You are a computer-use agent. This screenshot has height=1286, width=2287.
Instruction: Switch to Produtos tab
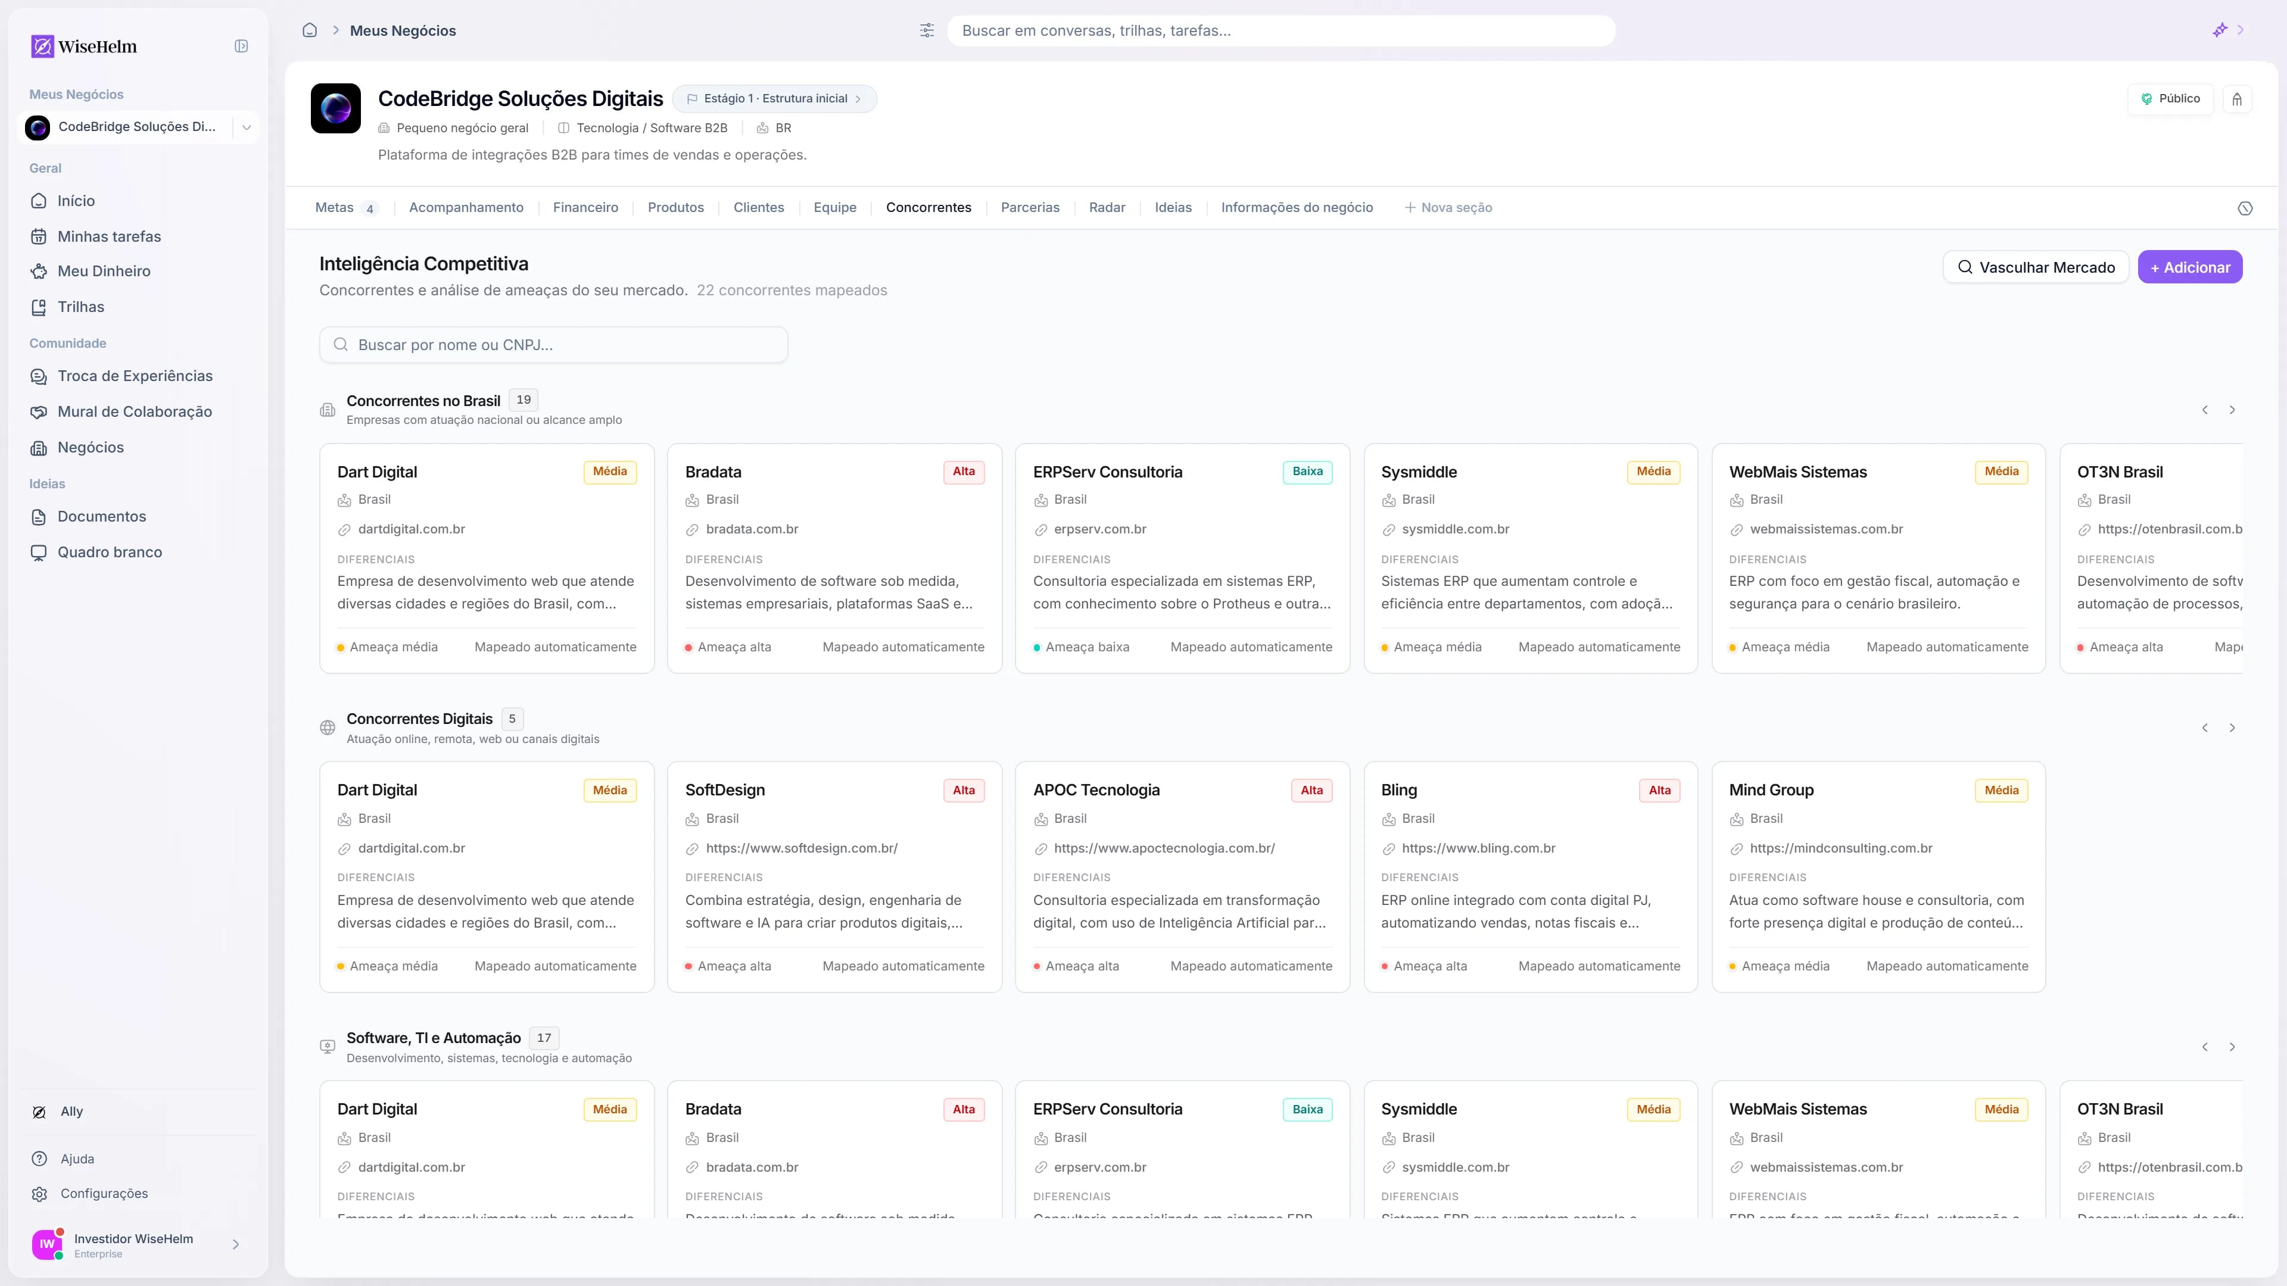pos(675,208)
